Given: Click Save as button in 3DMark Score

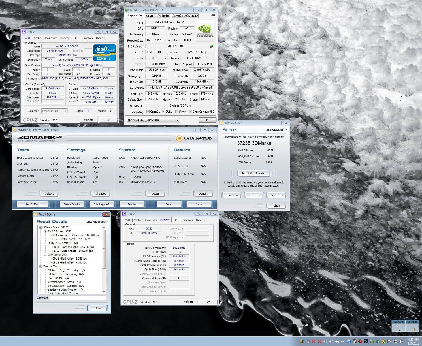Looking at the screenshot, I should tap(277, 195).
